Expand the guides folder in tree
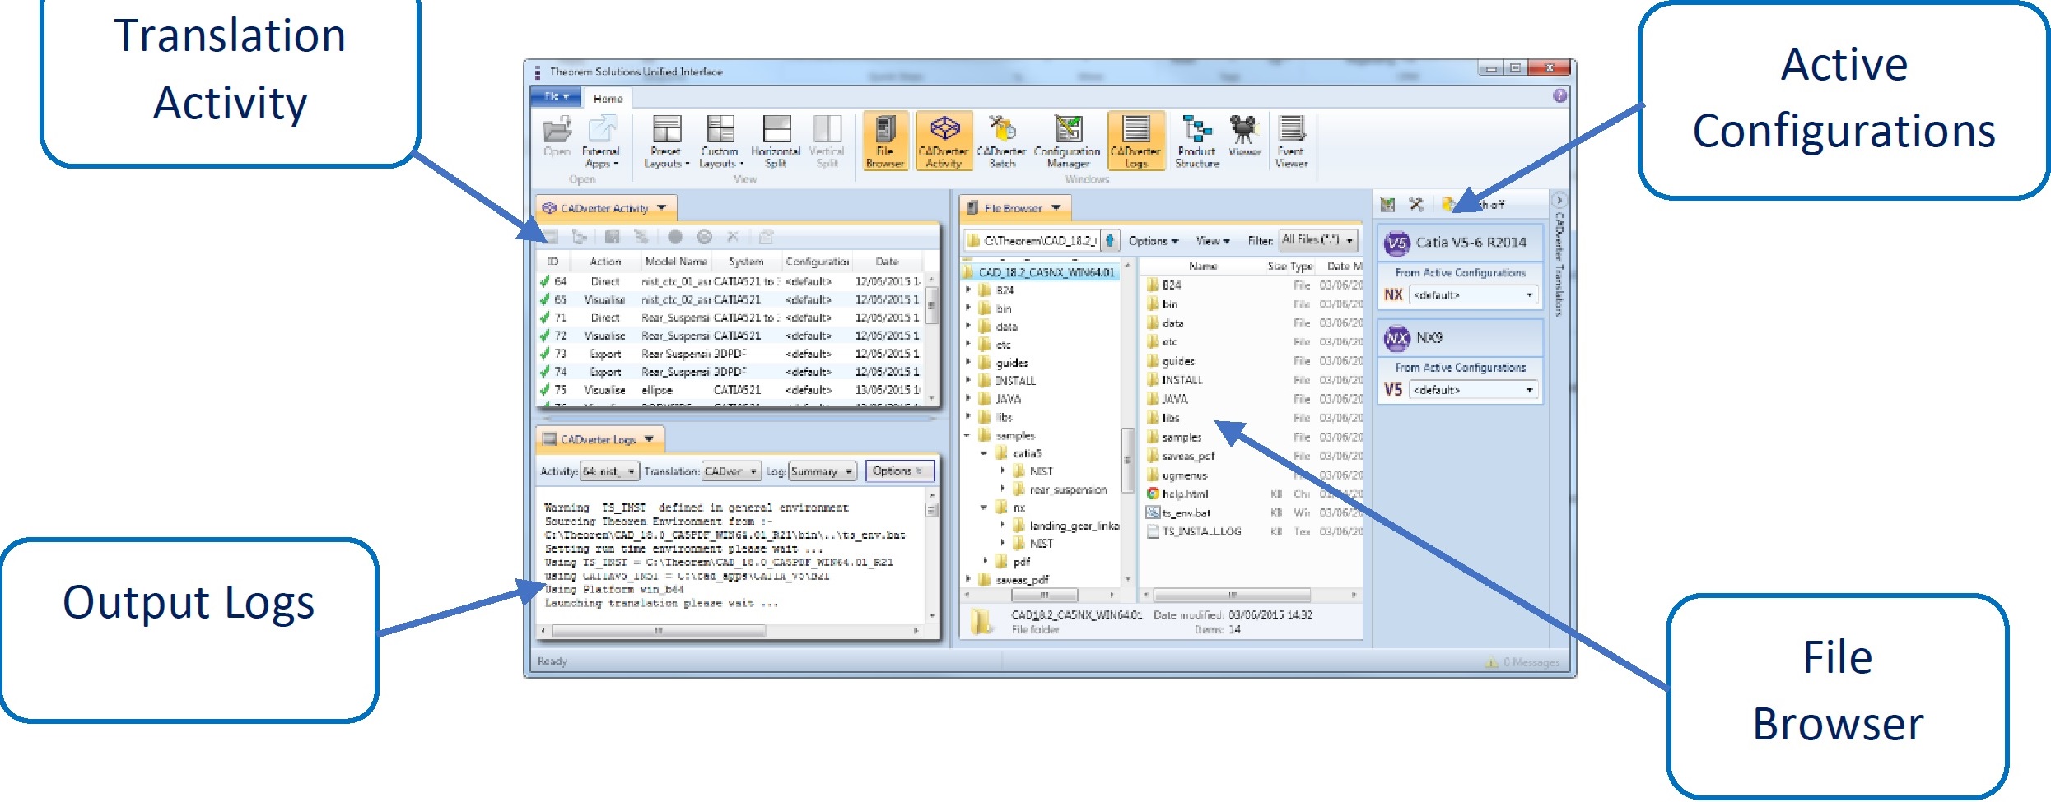Screen dimensions: 2051x802 pos(969,363)
